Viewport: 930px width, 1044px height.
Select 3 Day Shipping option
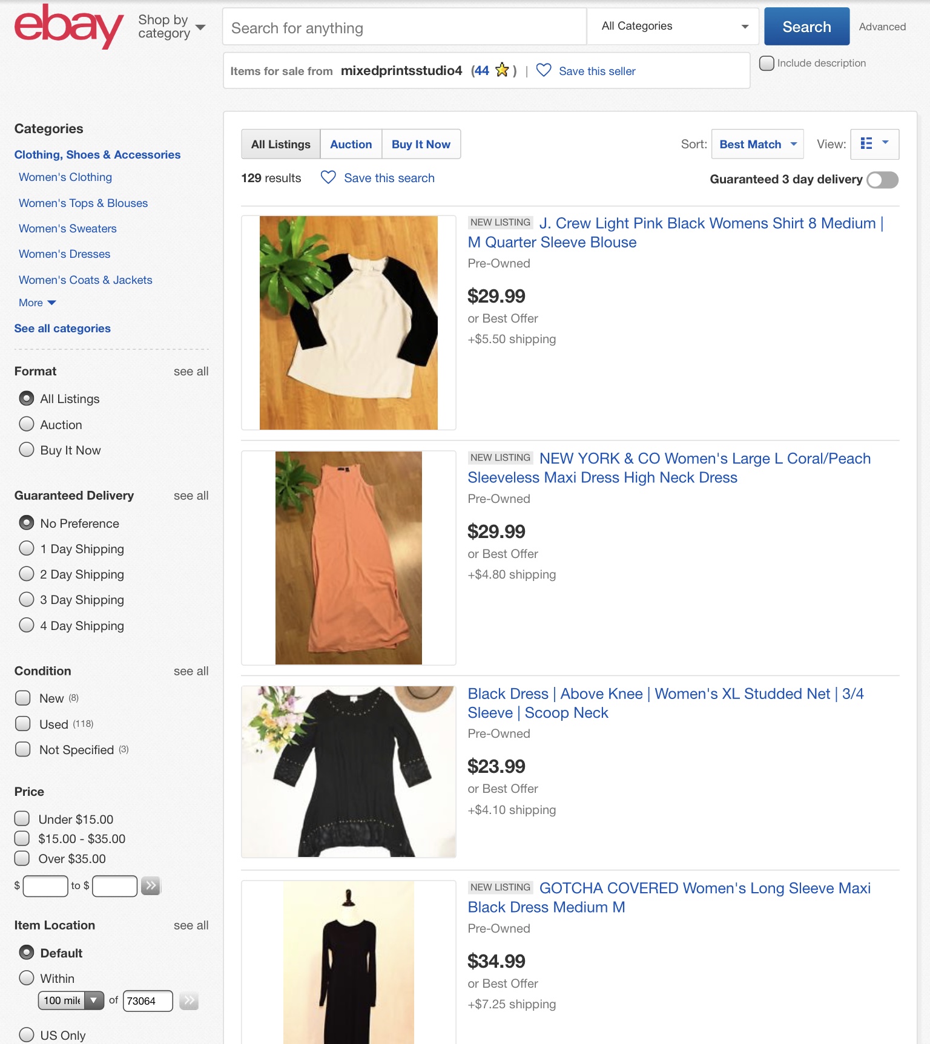(x=27, y=599)
